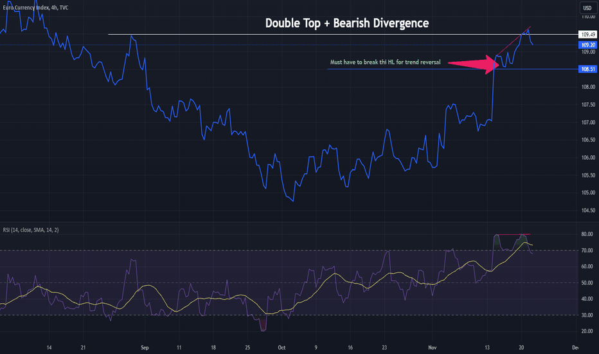Click the 20 date label on time axis
Image resolution: width=599 pixels, height=354 pixels.
tap(521, 348)
